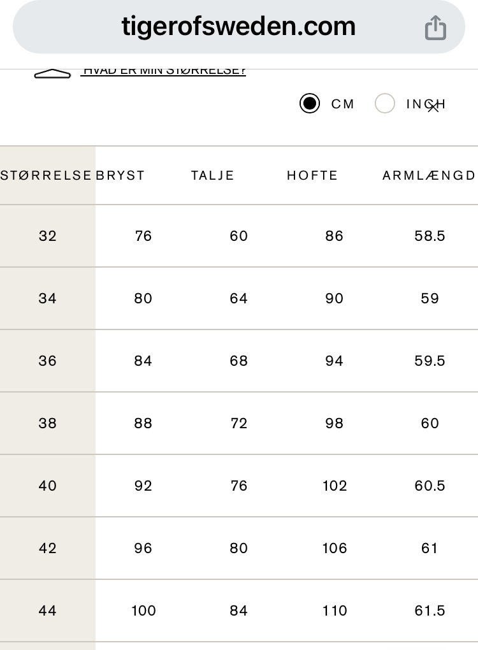Select size 38 row label

tap(48, 423)
